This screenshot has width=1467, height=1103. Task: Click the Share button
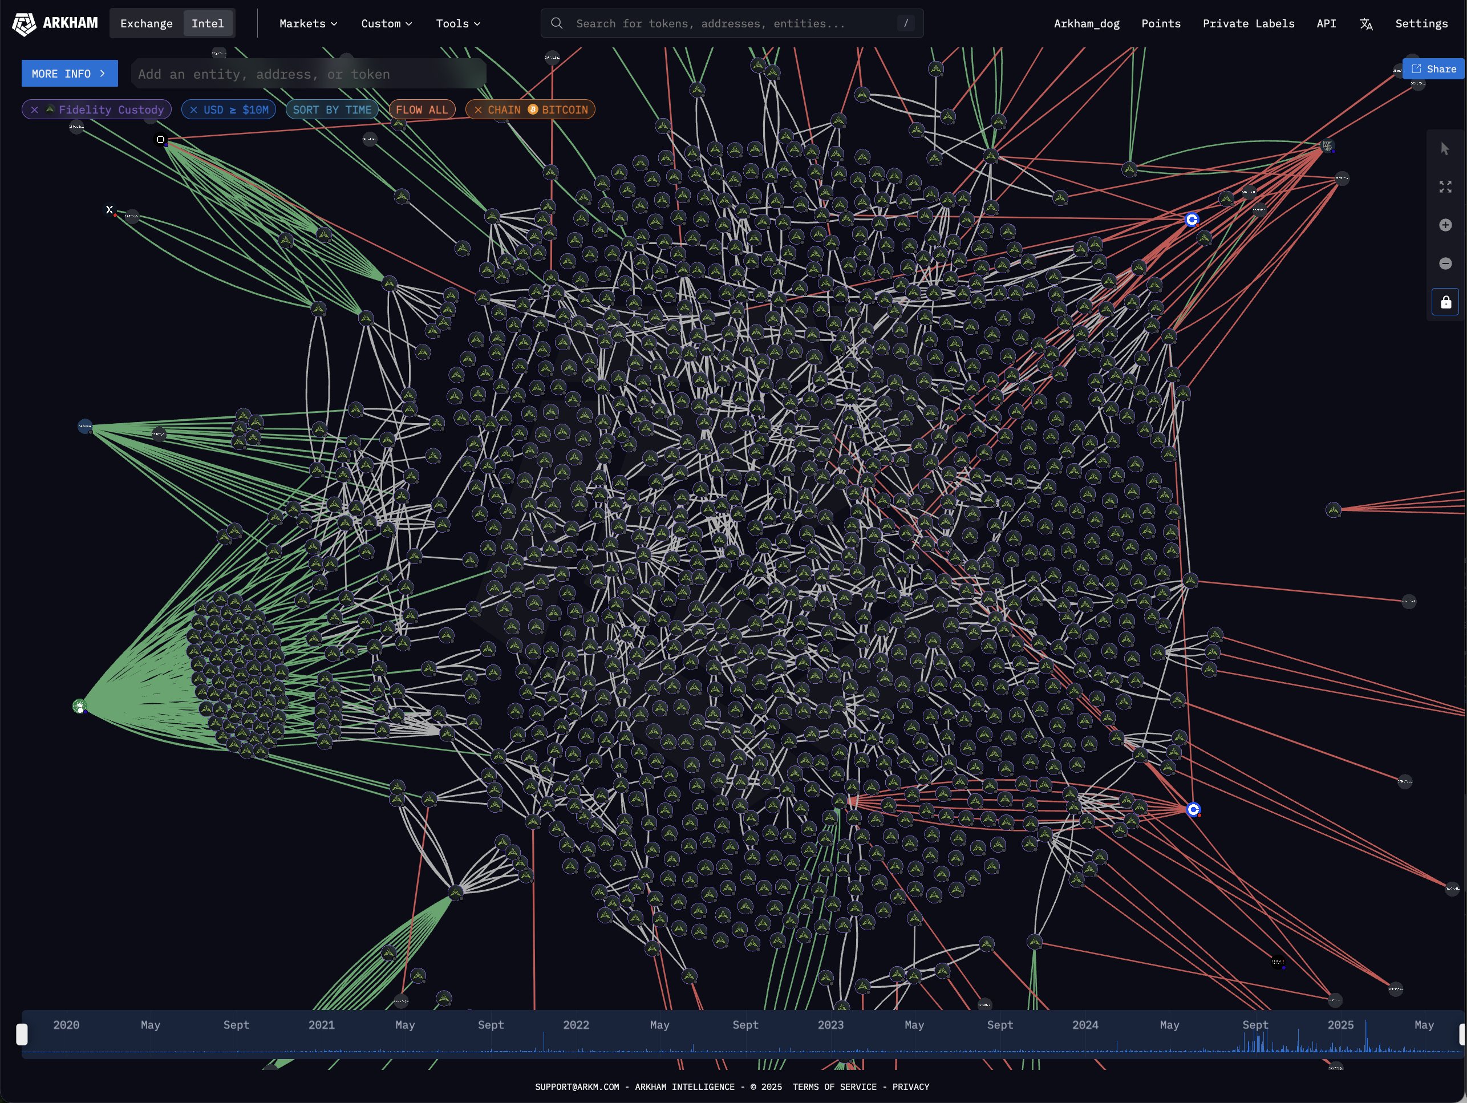[1433, 69]
